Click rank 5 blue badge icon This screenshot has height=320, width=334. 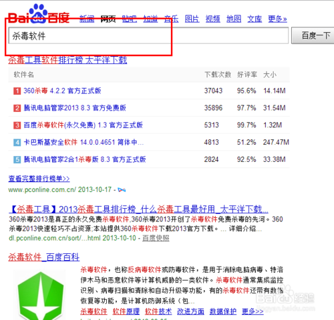pyautogui.click(x=17, y=159)
